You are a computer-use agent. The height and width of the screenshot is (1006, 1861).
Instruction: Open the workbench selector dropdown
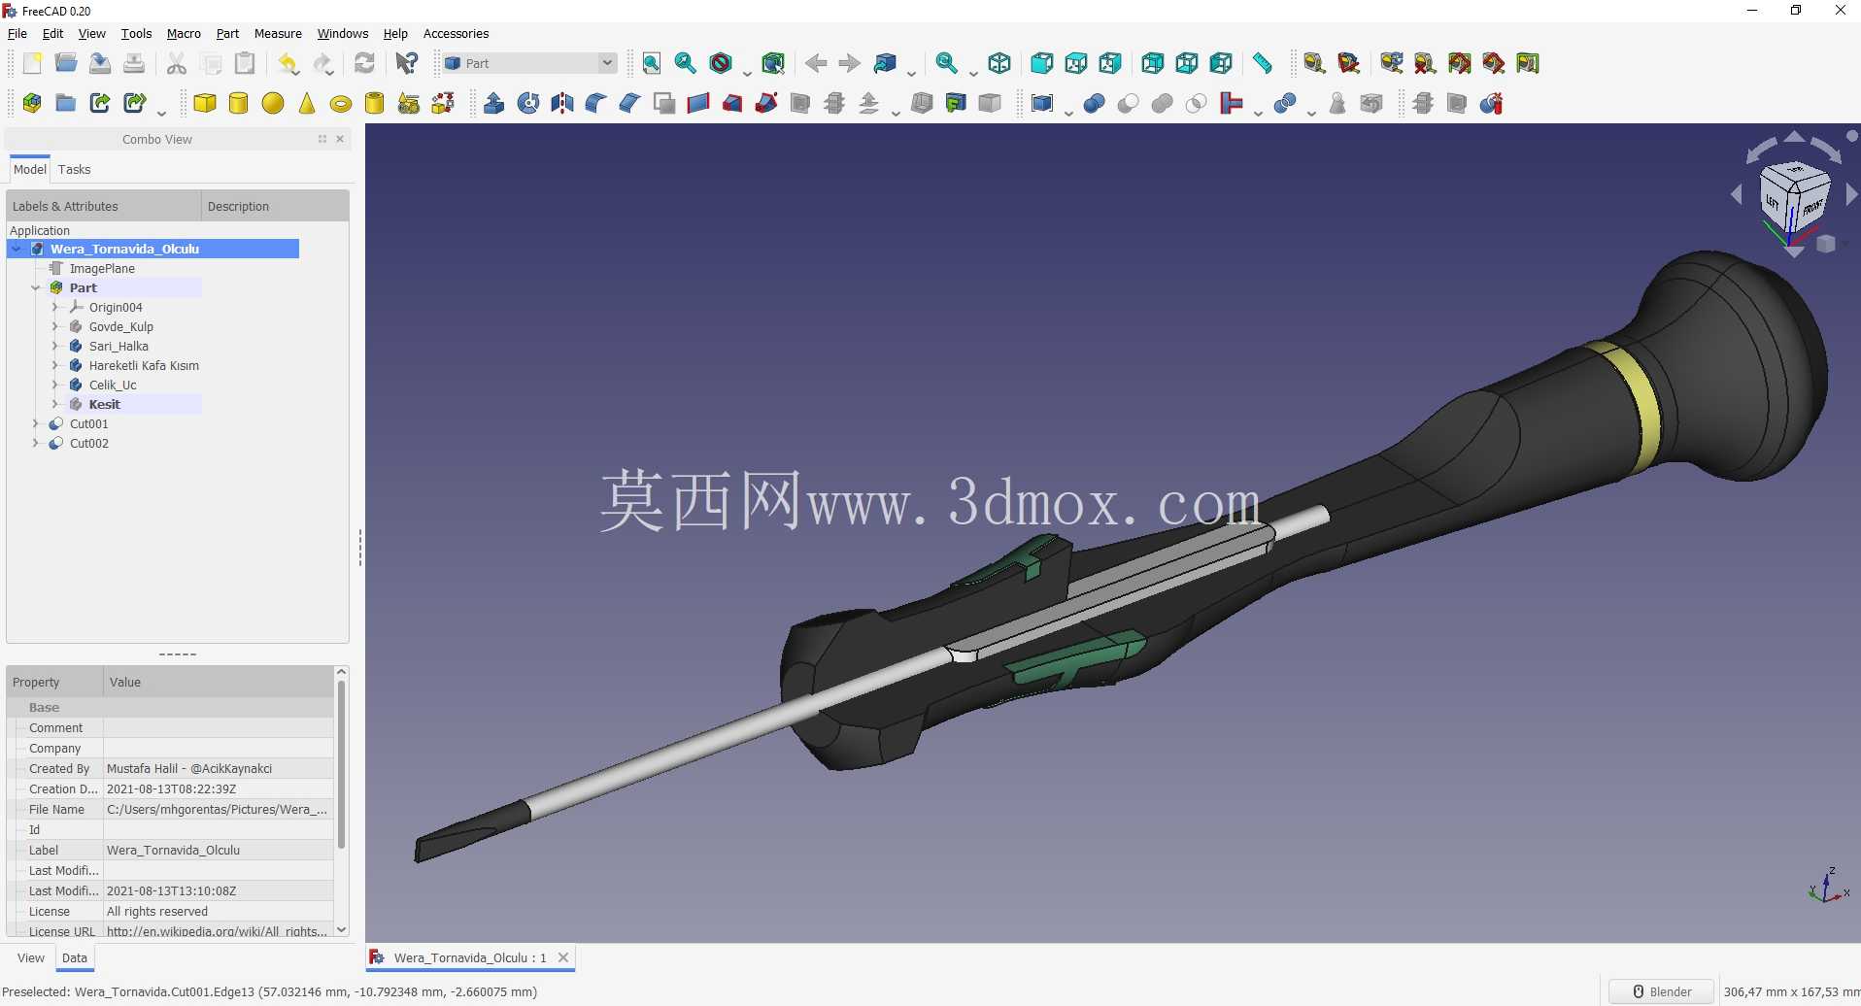[529, 63]
